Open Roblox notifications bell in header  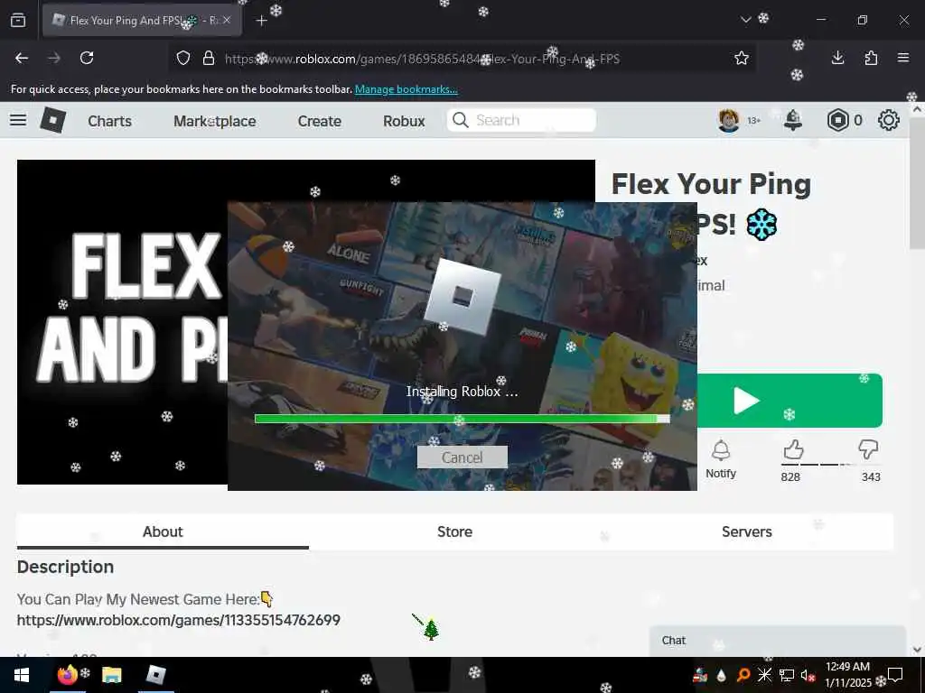coord(793,120)
